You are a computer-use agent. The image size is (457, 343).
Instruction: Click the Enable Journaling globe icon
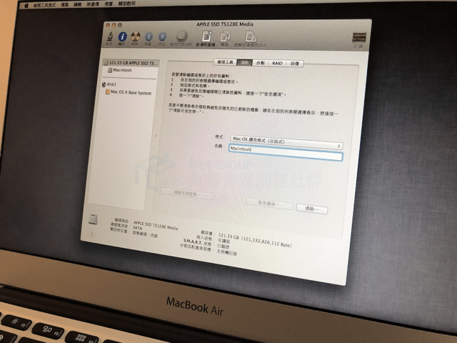(x=181, y=36)
